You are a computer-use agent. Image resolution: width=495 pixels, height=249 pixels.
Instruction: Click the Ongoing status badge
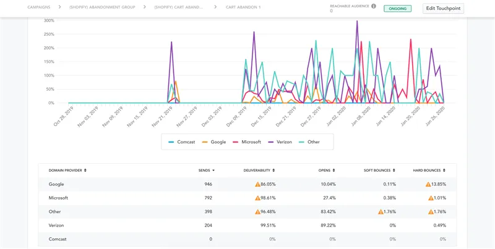pyautogui.click(x=397, y=9)
